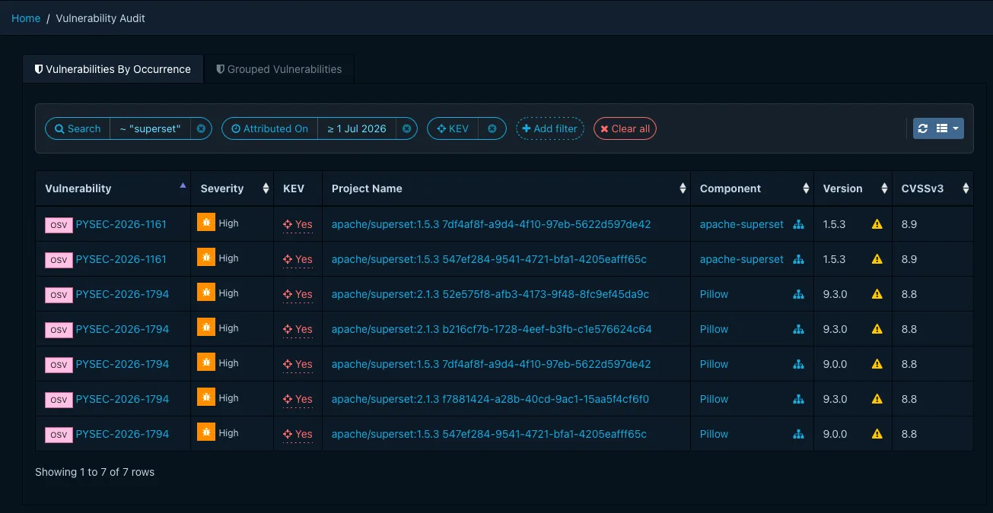Sort by Version column
Screen dimensions: 993x513
click(853, 188)
